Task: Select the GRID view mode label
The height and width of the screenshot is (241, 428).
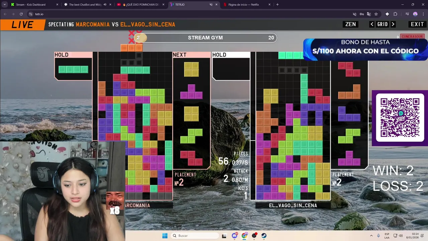Action: click(x=383, y=24)
